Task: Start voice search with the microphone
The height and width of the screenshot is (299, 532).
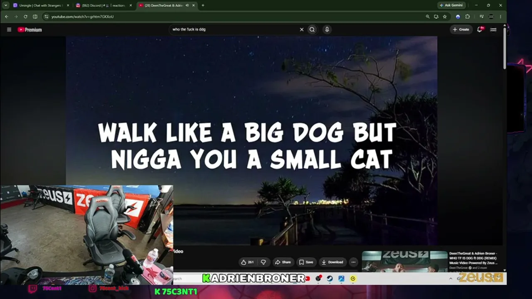Action: [x=327, y=29]
